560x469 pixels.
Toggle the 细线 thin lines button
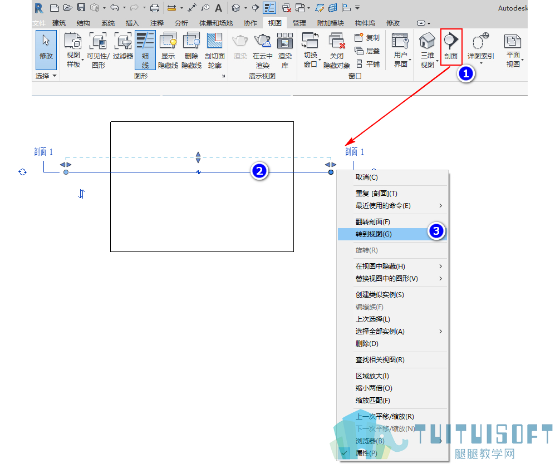[145, 50]
